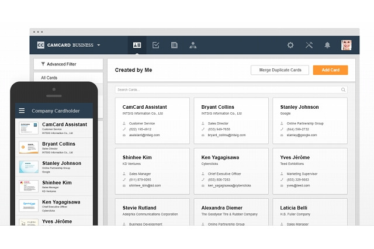This screenshot has width=374, height=249.
Task: Open the tasks checkmark icon in navbar
Action: click(156, 45)
